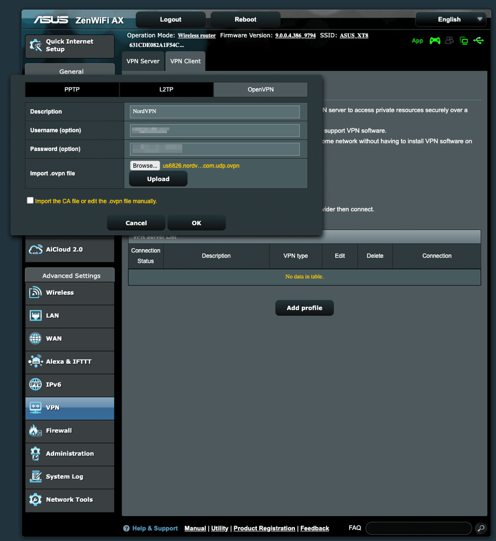The width and height of the screenshot is (496, 541).
Task: Open Firewall flame icon
Action: [x=35, y=431]
